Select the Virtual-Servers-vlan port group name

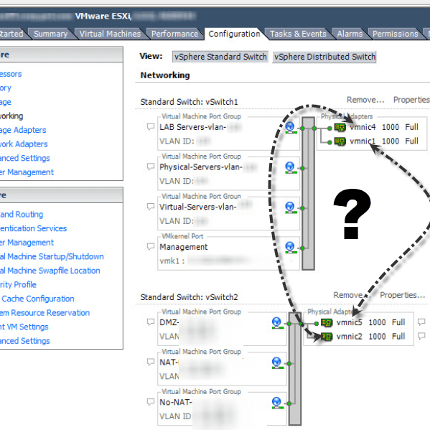click(x=198, y=207)
